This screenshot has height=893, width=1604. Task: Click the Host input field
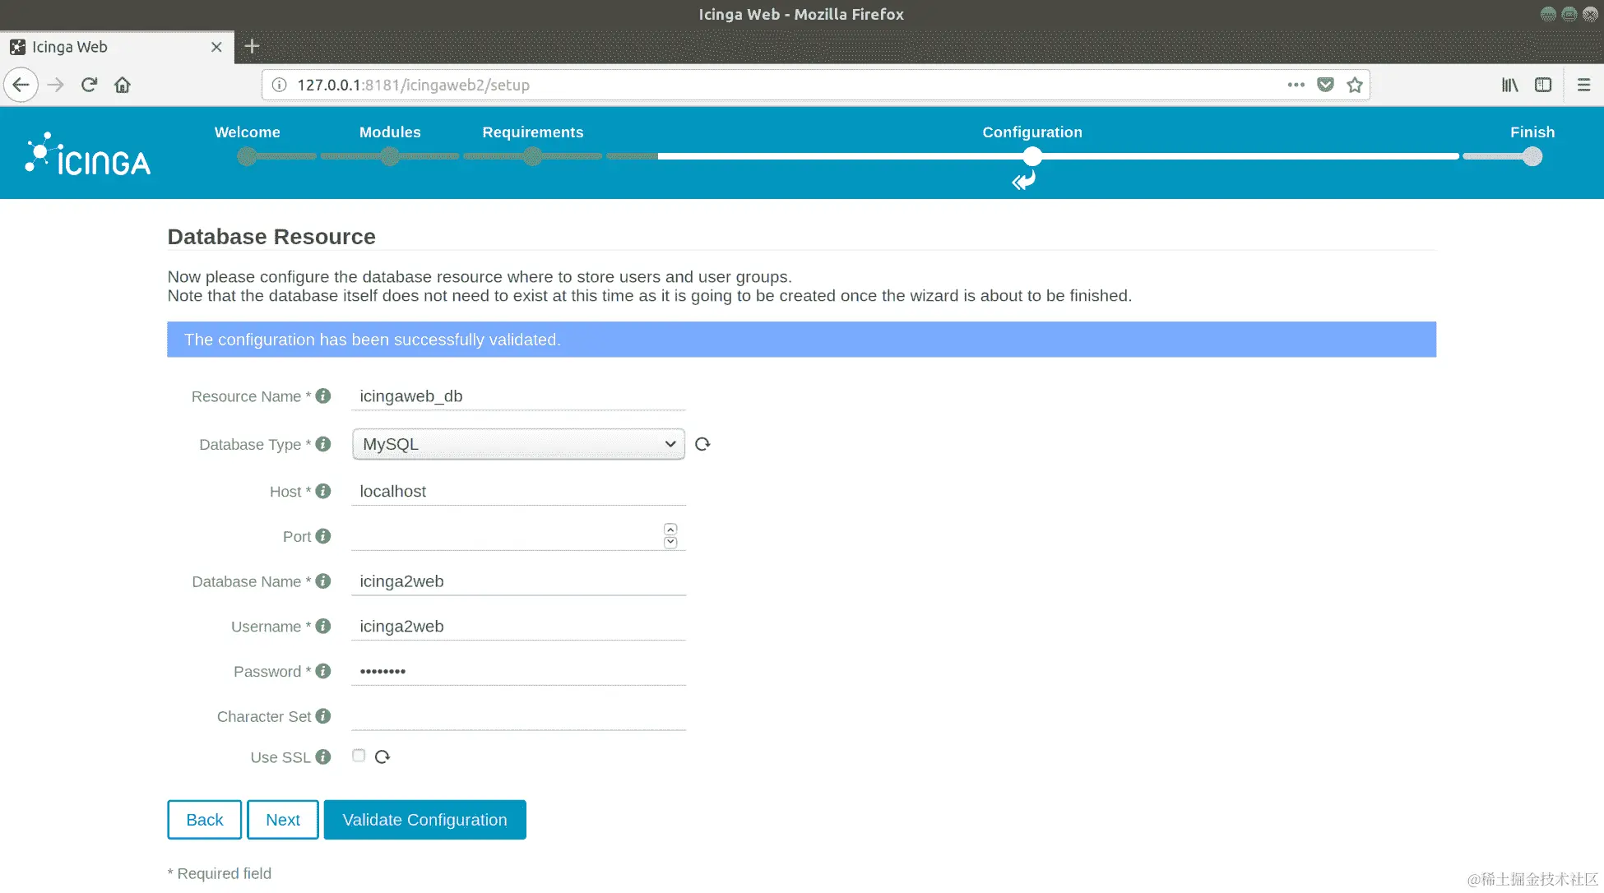tap(518, 491)
